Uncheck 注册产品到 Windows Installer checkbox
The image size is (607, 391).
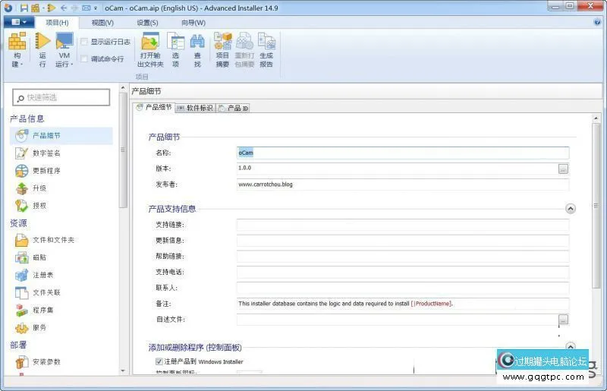coord(159,361)
